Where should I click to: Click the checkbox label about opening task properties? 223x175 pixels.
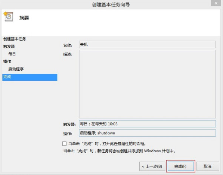[x=107, y=144]
